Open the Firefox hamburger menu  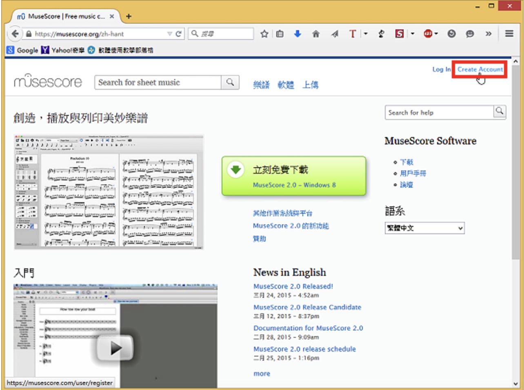509,33
